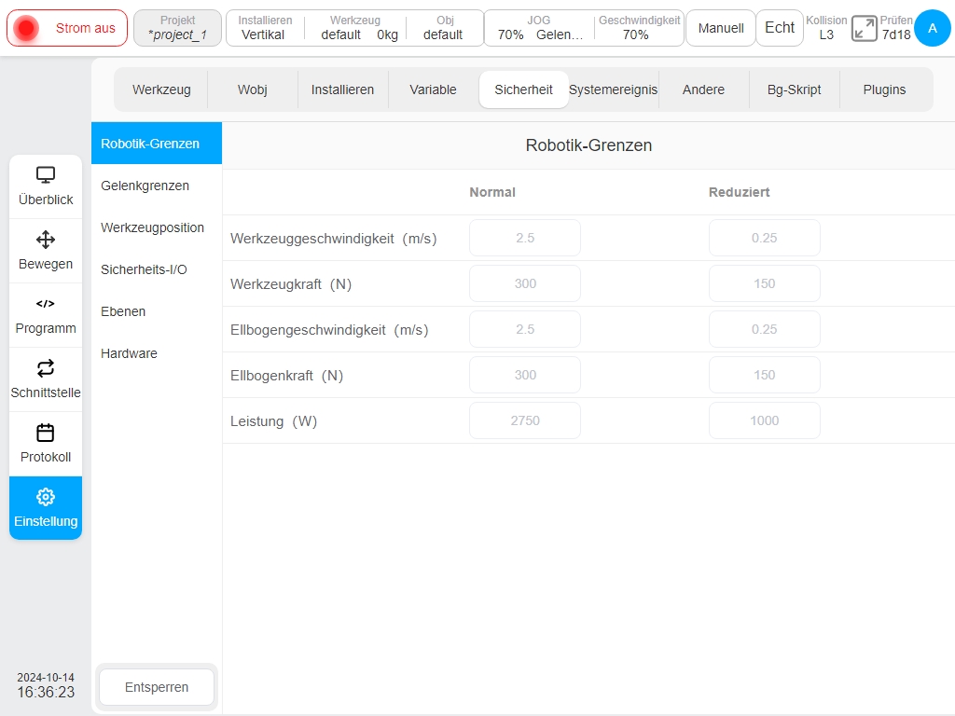Screen dimensions: 955x716
Task: Open the Überblick monitor icon
Action: 46,175
